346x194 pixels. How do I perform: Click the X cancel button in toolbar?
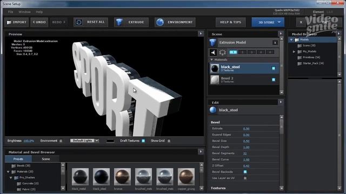301,22
